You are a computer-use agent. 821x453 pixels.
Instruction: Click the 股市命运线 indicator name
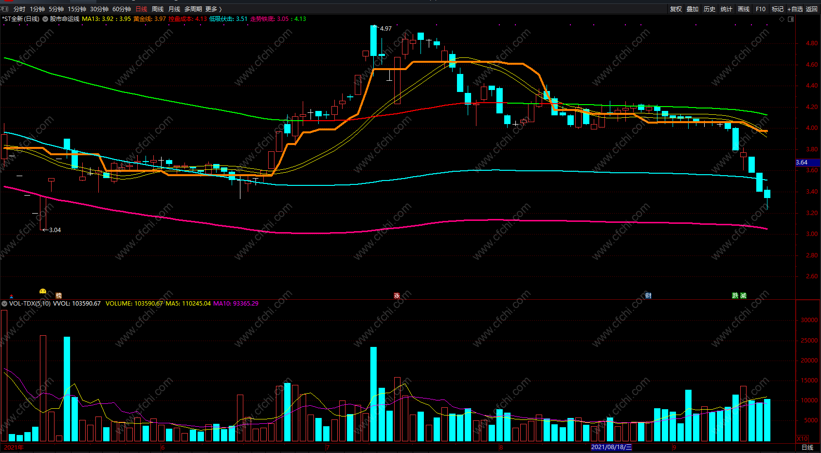tap(65, 19)
